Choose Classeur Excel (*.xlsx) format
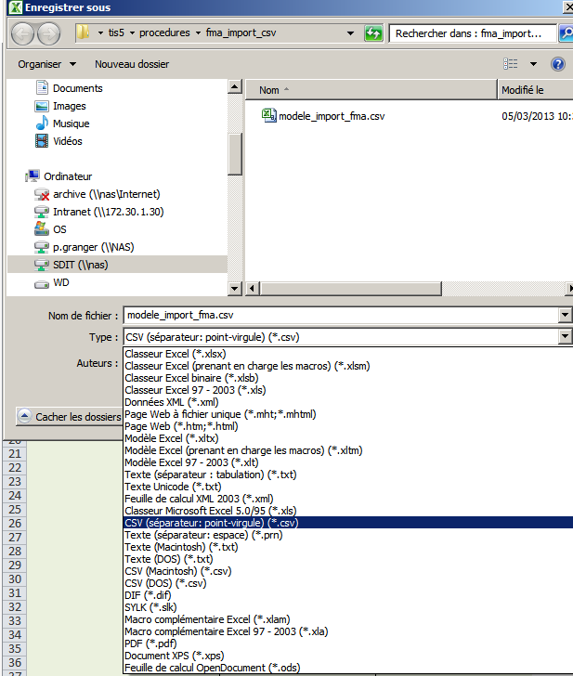This screenshot has height=676, width=573. click(176, 354)
